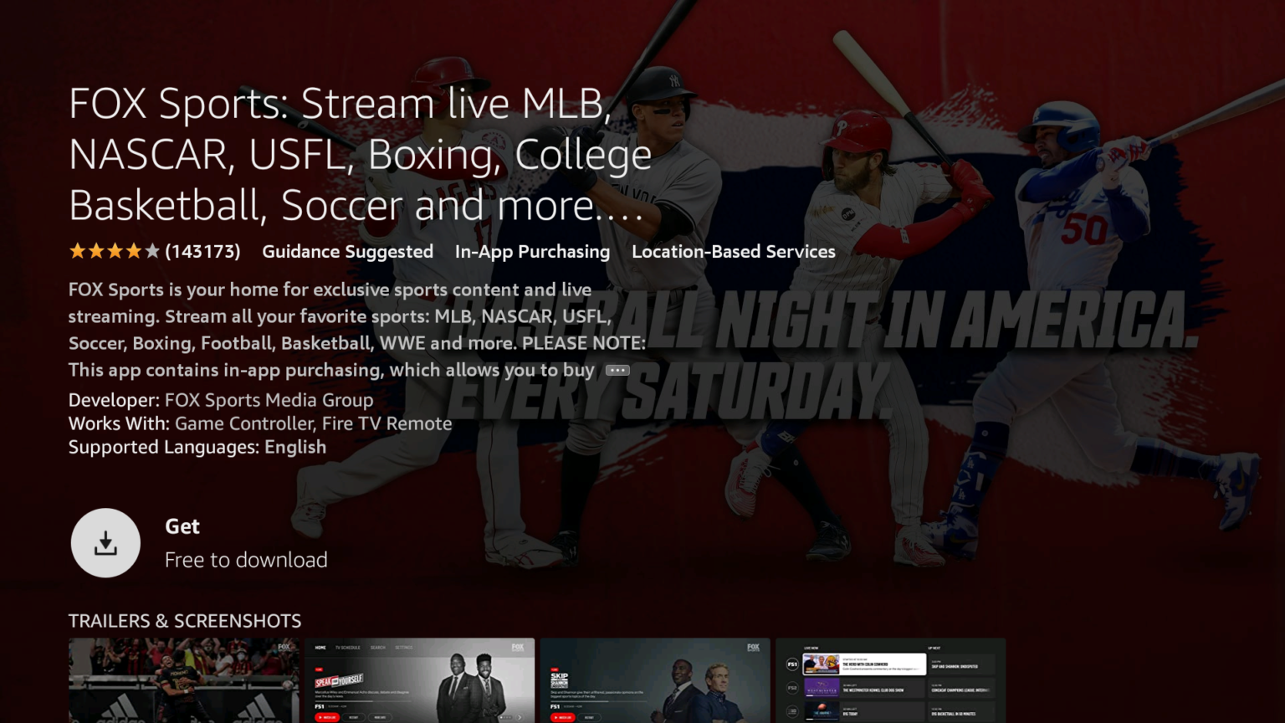Viewport: 1285px width, 723px height.
Task: Open the first soccer celebration screenshot thumbnail
Action: (x=184, y=680)
